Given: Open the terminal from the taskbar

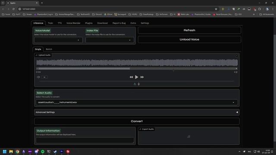Looking at the screenshot, I should 49,152.
